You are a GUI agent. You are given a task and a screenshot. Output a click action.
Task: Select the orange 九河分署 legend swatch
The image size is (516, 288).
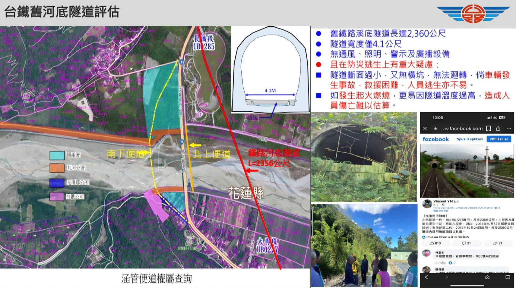[57, 168]
